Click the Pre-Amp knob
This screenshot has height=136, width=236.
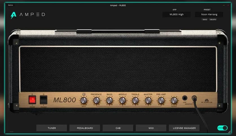(x=161, y=100)
